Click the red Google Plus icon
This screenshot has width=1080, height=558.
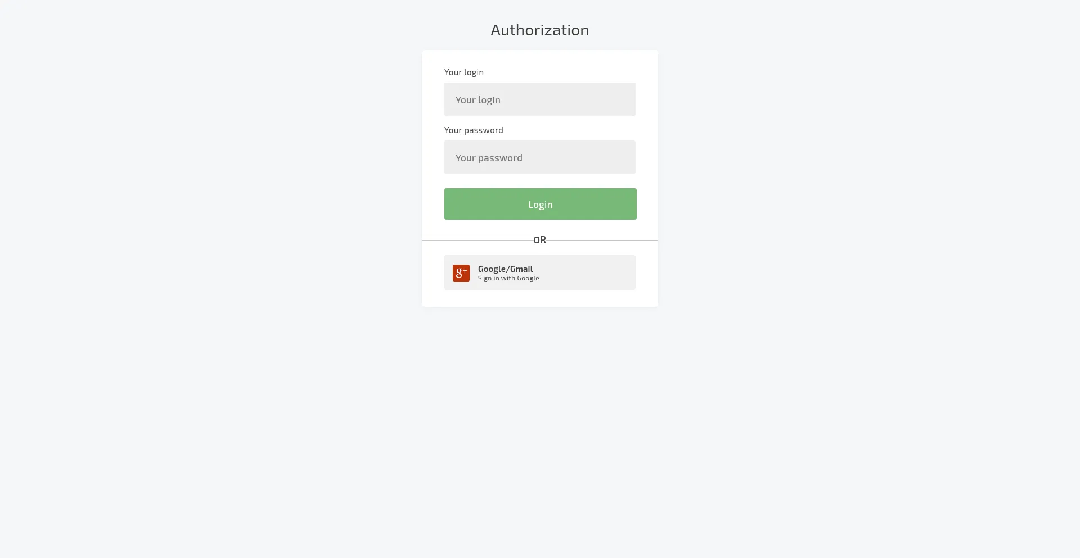point(461,273)
